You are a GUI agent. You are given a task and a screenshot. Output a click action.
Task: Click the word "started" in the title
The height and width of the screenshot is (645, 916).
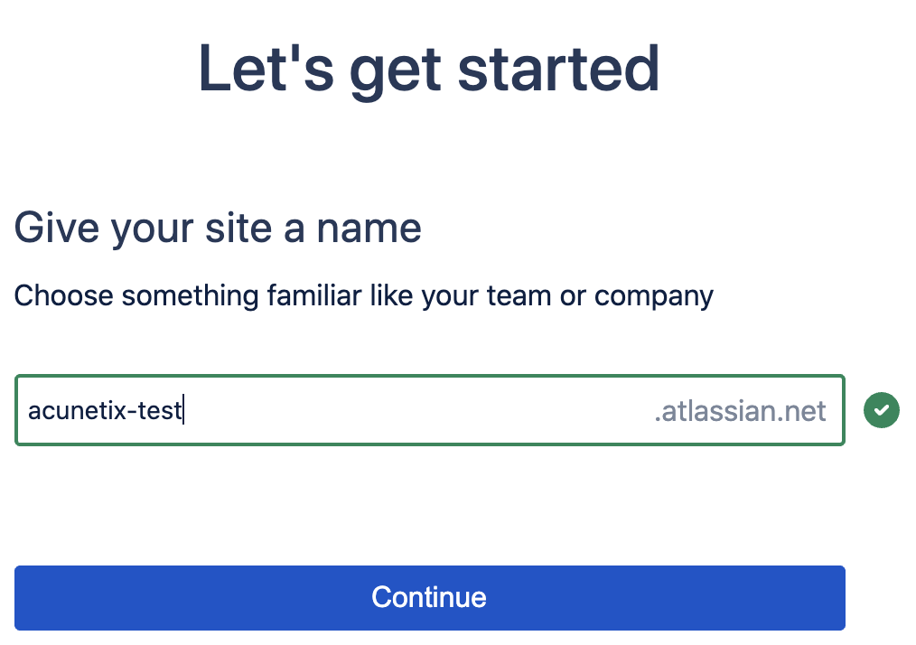click(558, 69)
